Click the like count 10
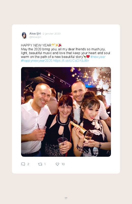 [x=63, y=164]
